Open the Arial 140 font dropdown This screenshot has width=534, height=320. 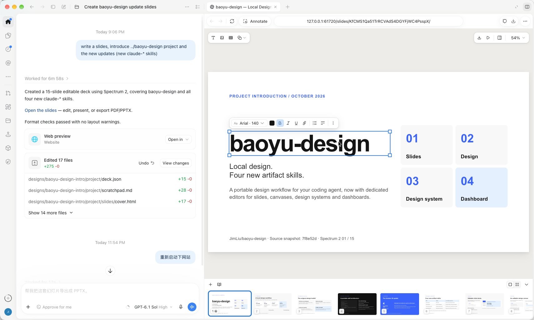249,123
